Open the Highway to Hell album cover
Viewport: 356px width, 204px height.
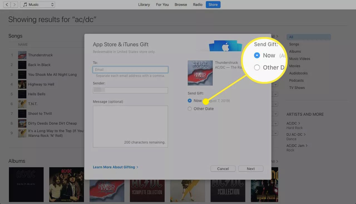66,184
